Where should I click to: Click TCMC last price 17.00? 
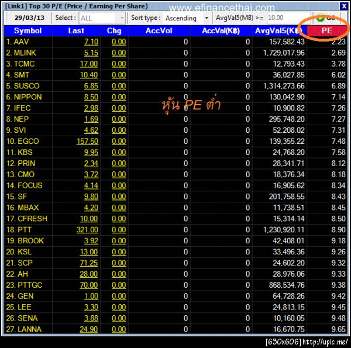click(x=89, y=64)
